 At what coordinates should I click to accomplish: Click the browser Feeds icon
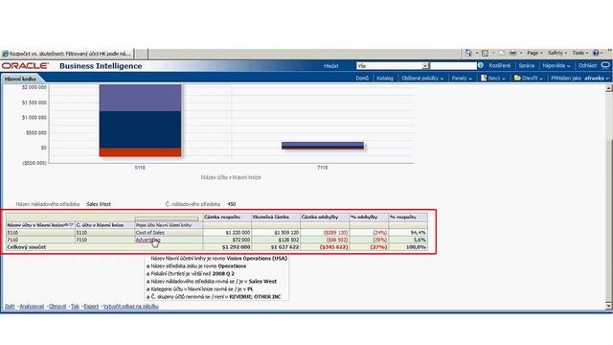(486, 53)
